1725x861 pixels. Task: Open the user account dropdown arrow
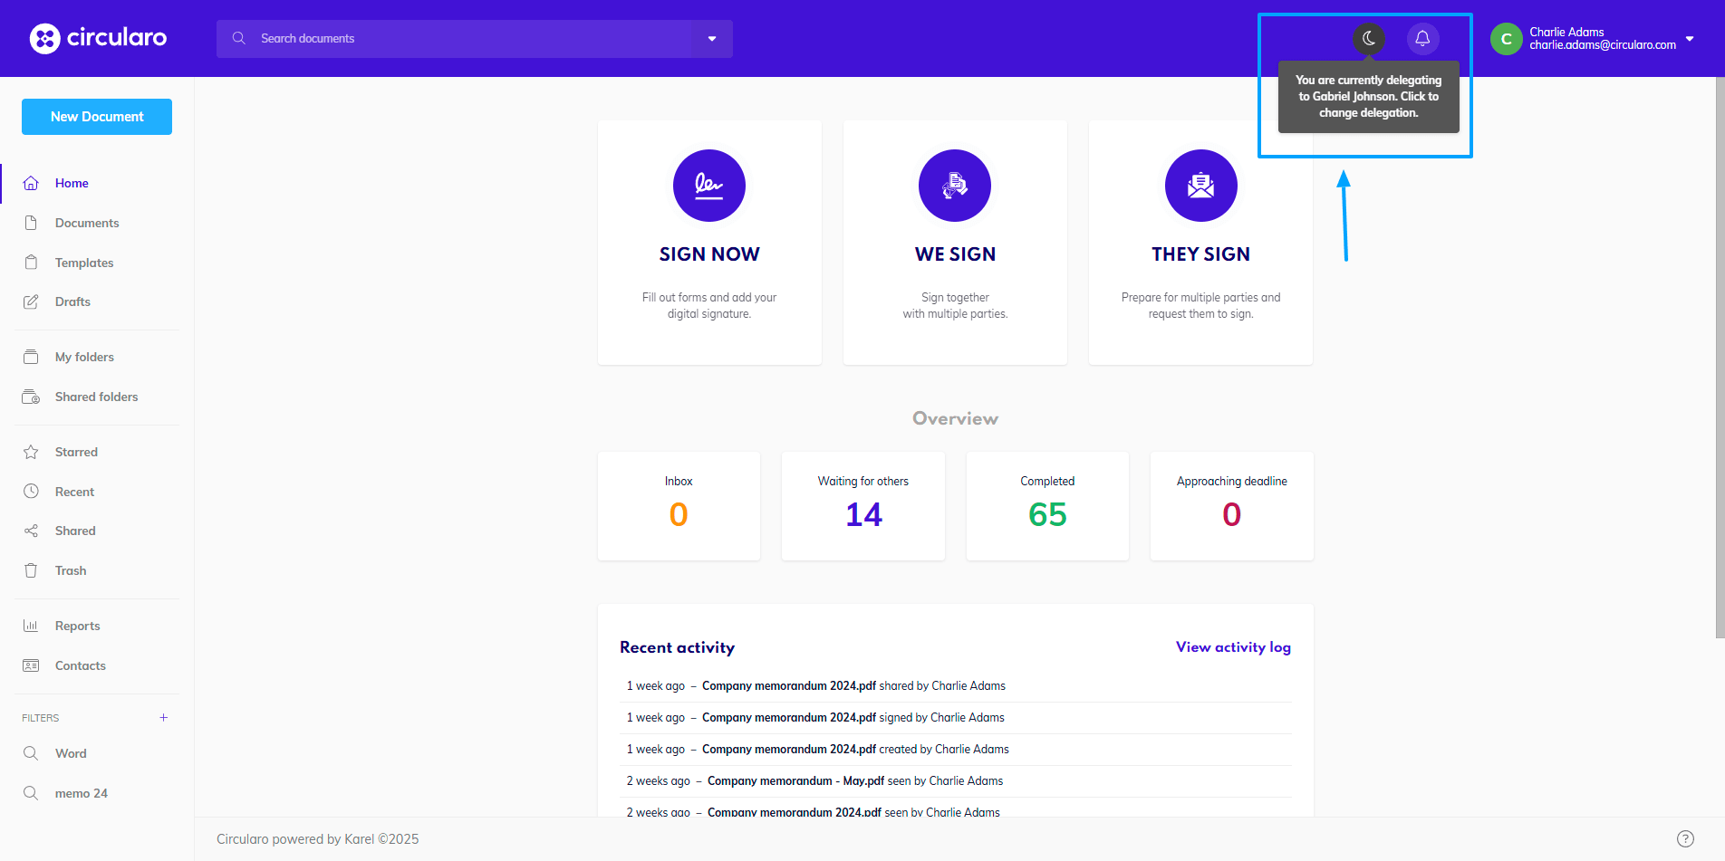pos(1690,39)
